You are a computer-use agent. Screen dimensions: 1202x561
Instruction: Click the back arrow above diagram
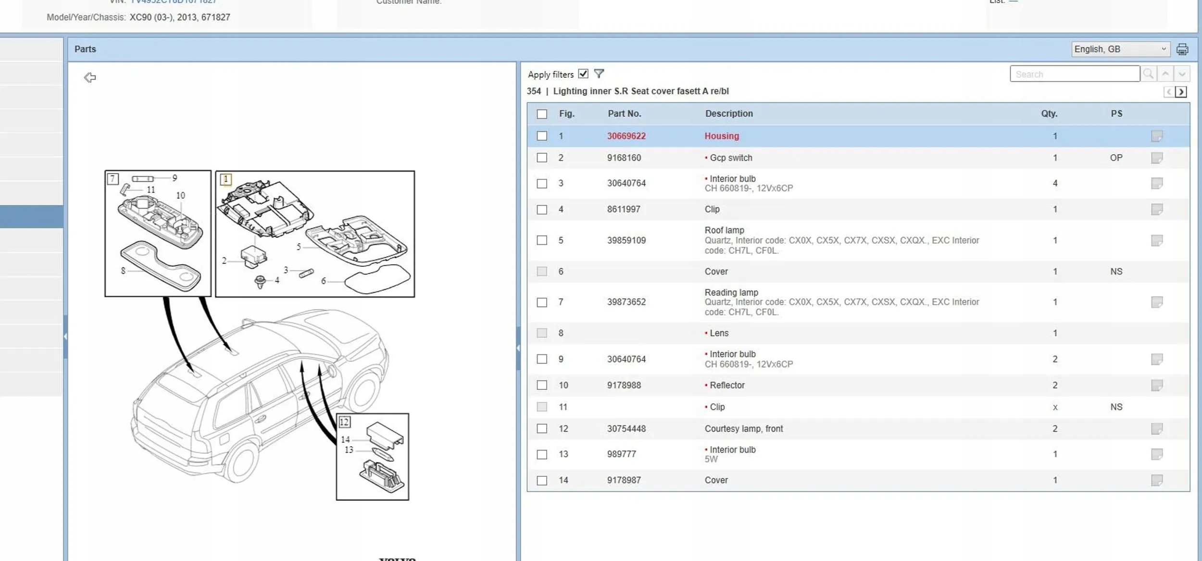coord(90,77)
